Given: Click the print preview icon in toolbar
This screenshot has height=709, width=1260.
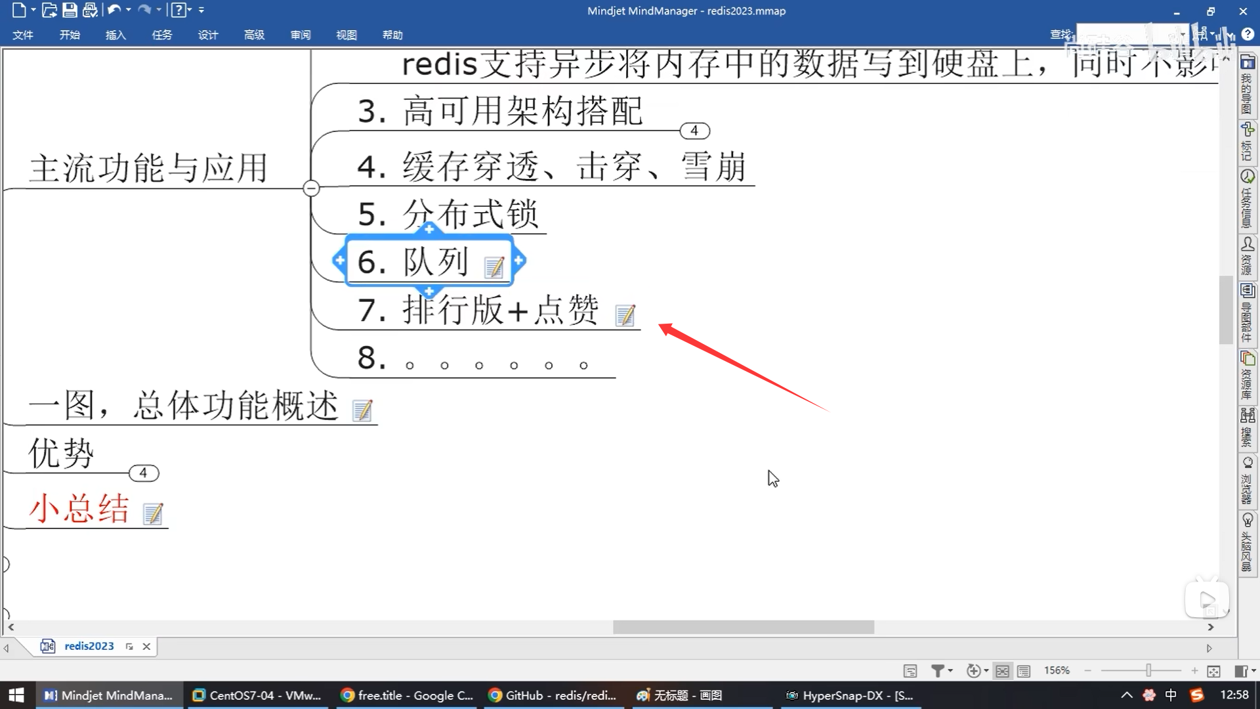Looking at the screenshot, I should [x=90, y=10].
